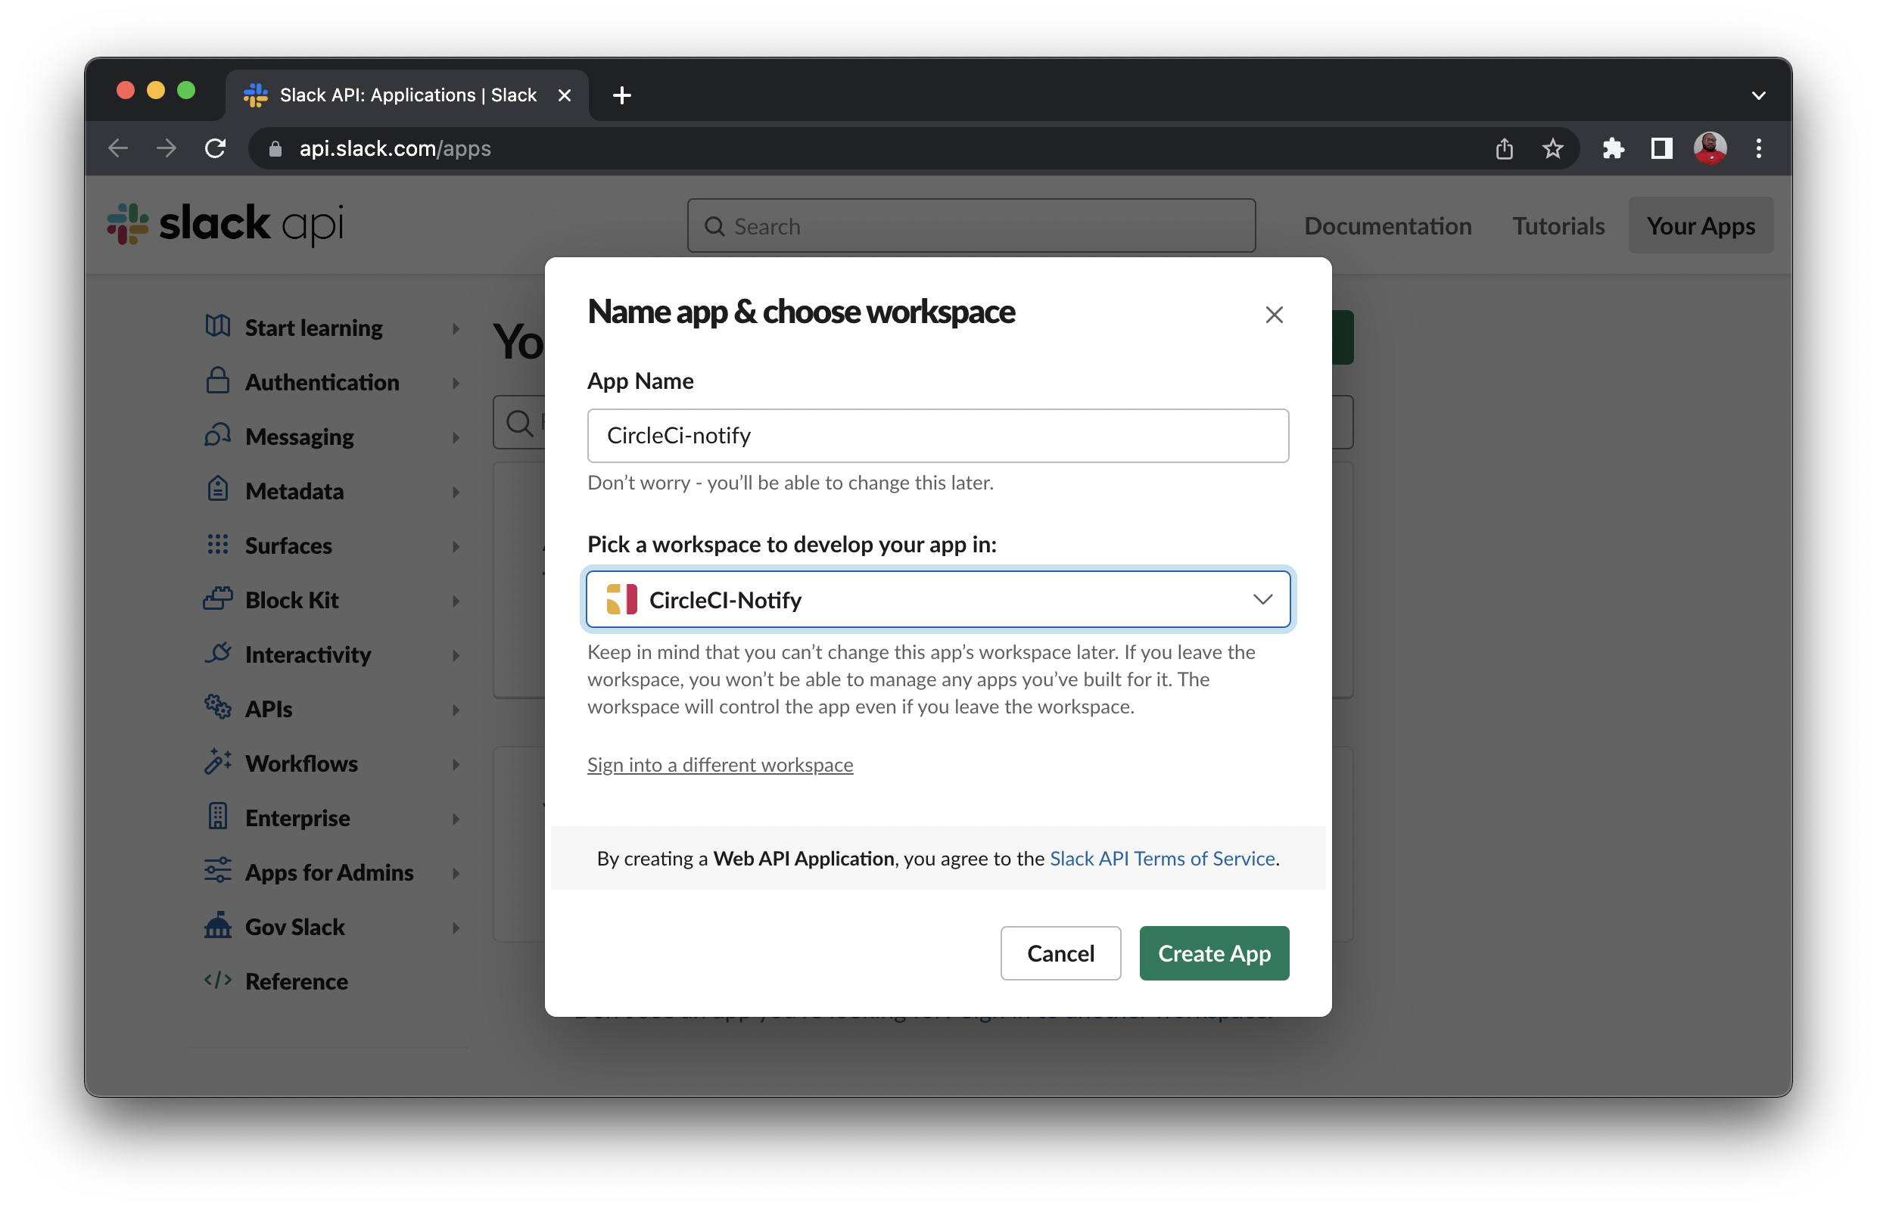Click the App Name input field
This screenshot has width=1877, height=1209.
938,436
